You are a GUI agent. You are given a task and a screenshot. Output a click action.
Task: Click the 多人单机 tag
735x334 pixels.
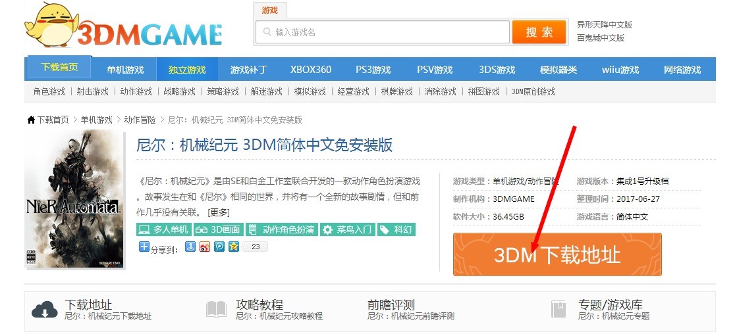[163, 229]
